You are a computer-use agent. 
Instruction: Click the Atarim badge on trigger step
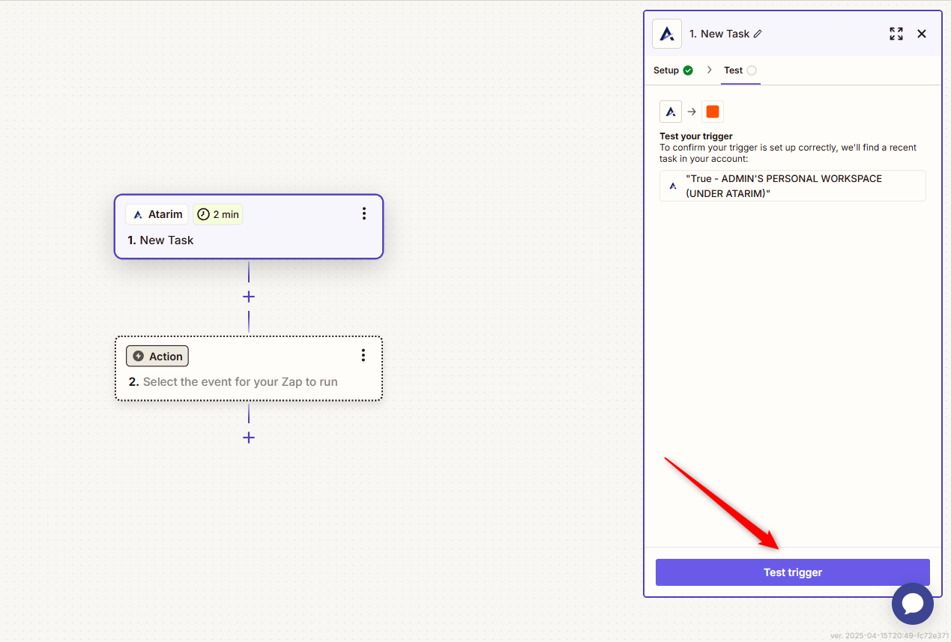click(x=157, y=214)
